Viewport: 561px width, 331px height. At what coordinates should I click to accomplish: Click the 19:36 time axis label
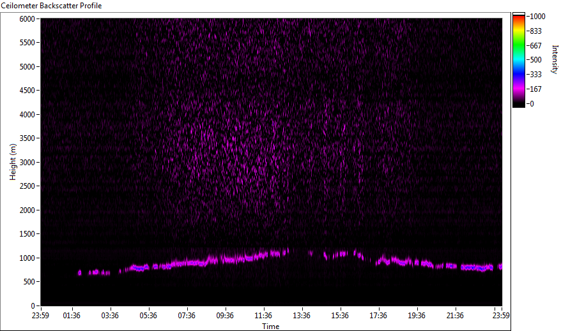(x=417, y=316)
